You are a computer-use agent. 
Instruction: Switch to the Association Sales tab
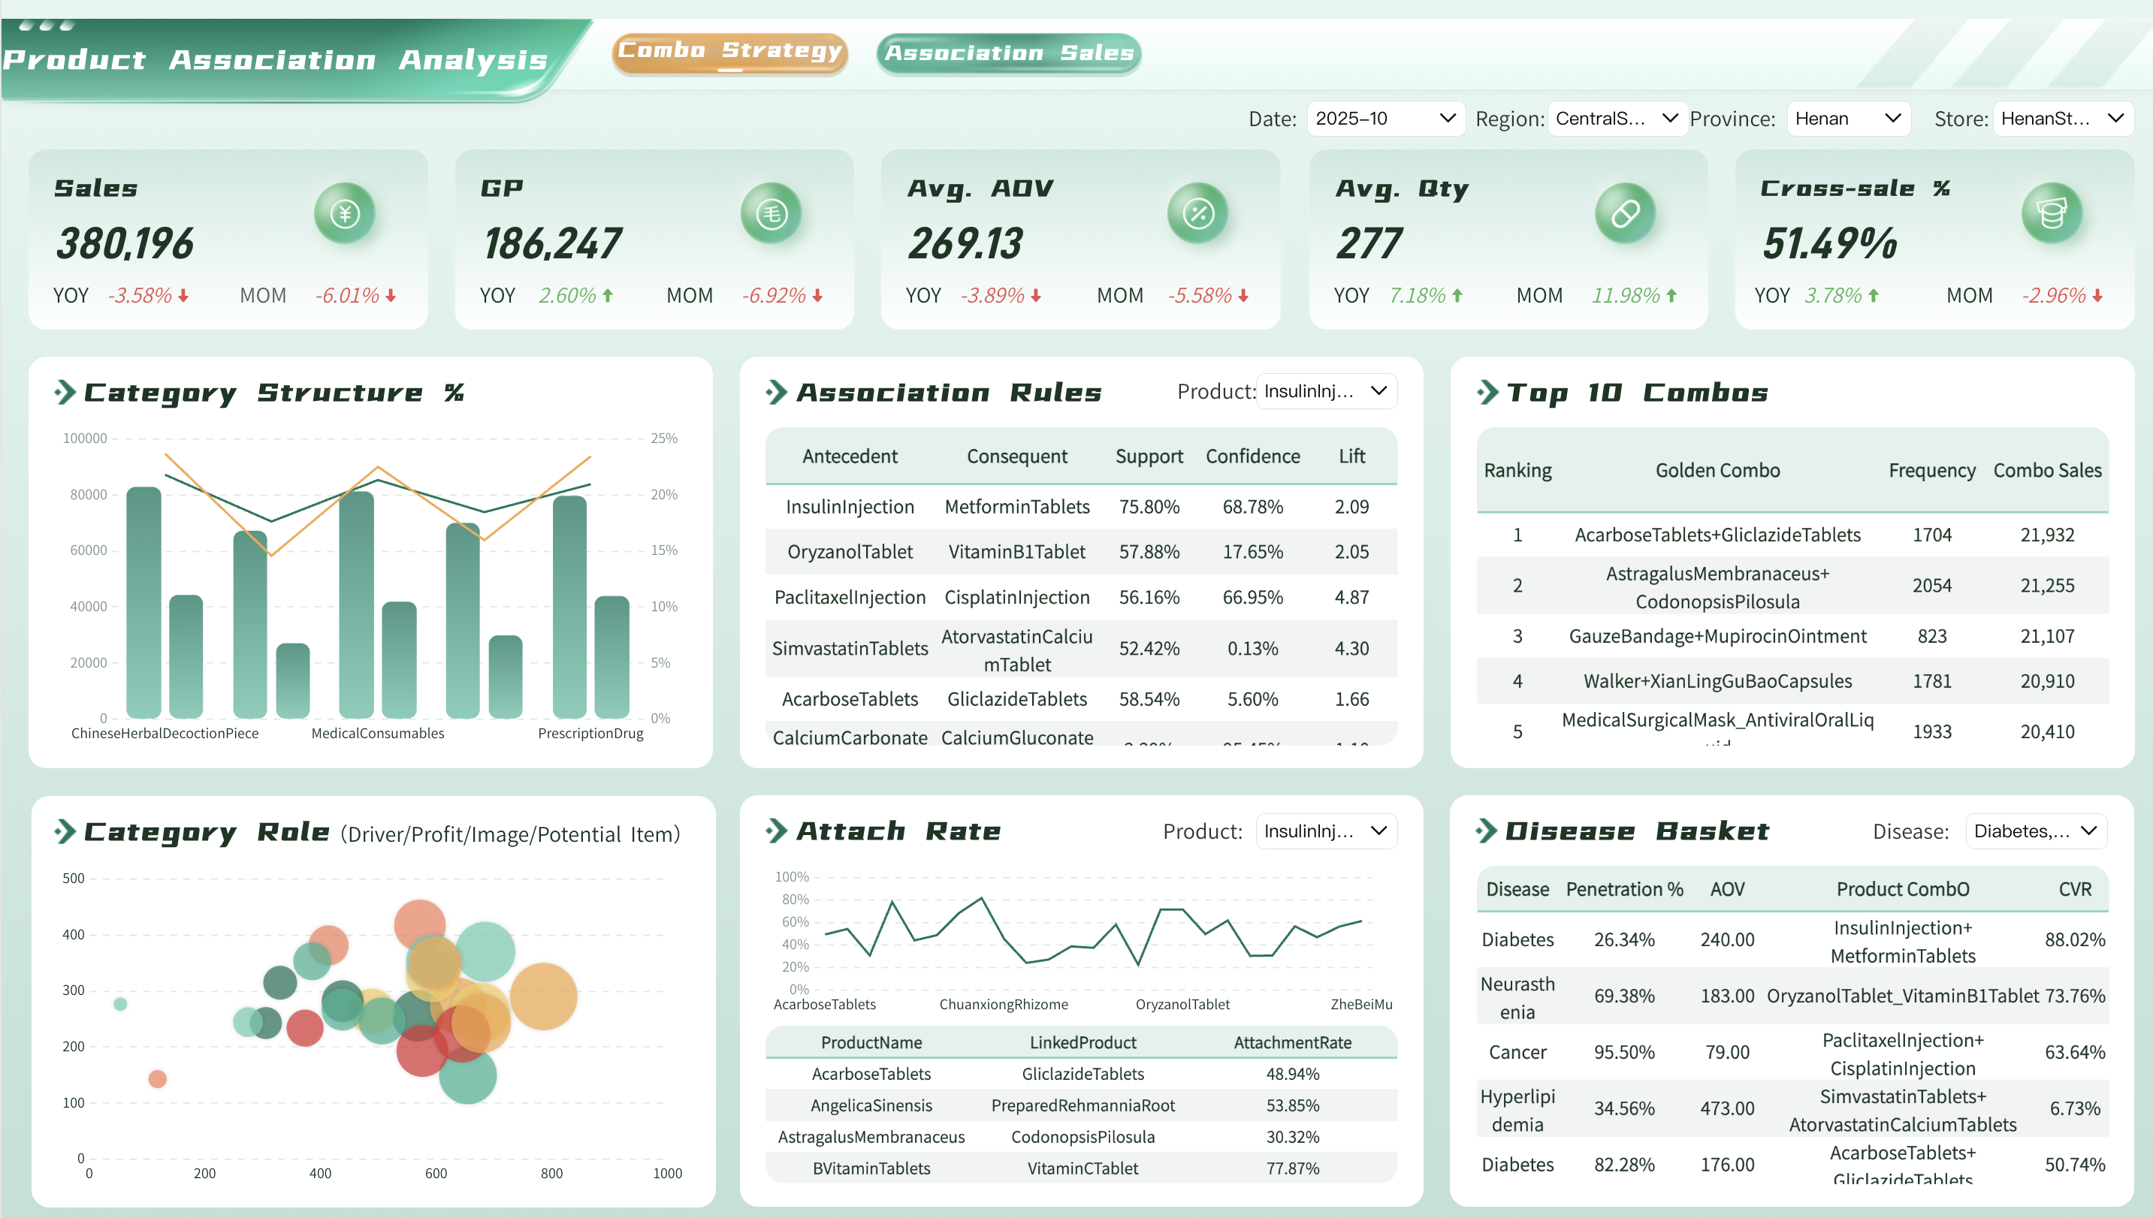(1008, 53)
